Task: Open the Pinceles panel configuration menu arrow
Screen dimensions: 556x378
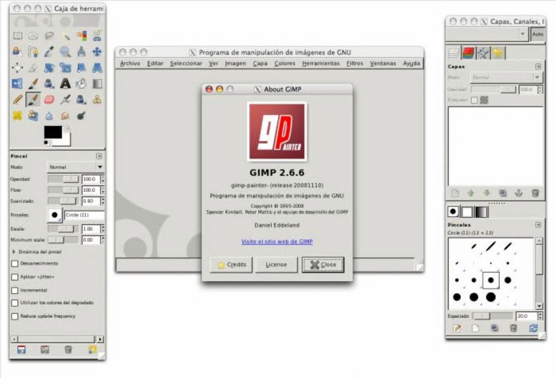Action: pyautogui.click(x=538, y=225)
